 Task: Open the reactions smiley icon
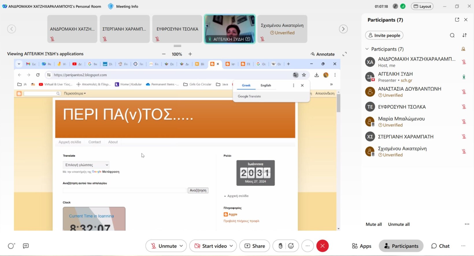(x=291, y=246)
